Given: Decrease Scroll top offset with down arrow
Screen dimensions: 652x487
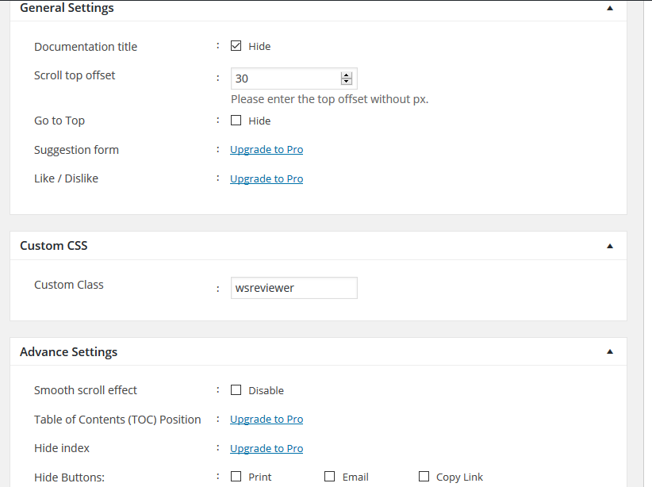Looking at the screenshot, I should click(347, 82).
